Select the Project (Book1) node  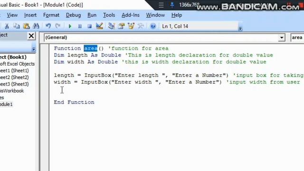(13, 57)
